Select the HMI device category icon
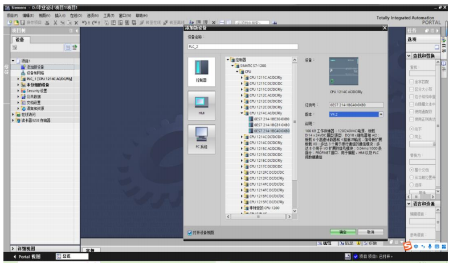This screenshot has width=449, height=263. point(201,106)
